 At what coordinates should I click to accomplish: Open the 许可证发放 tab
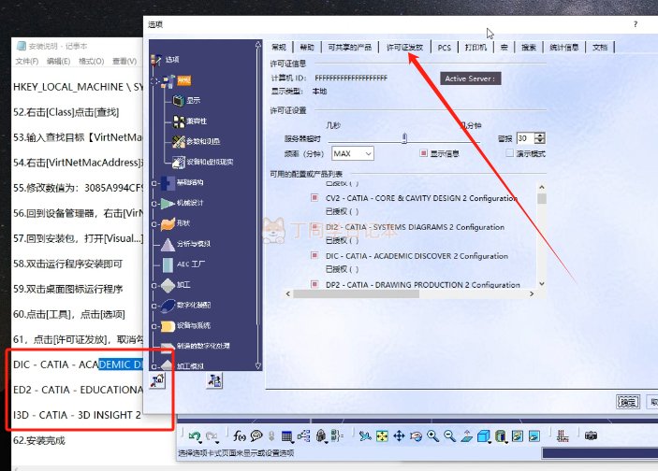tap(404, 48)
